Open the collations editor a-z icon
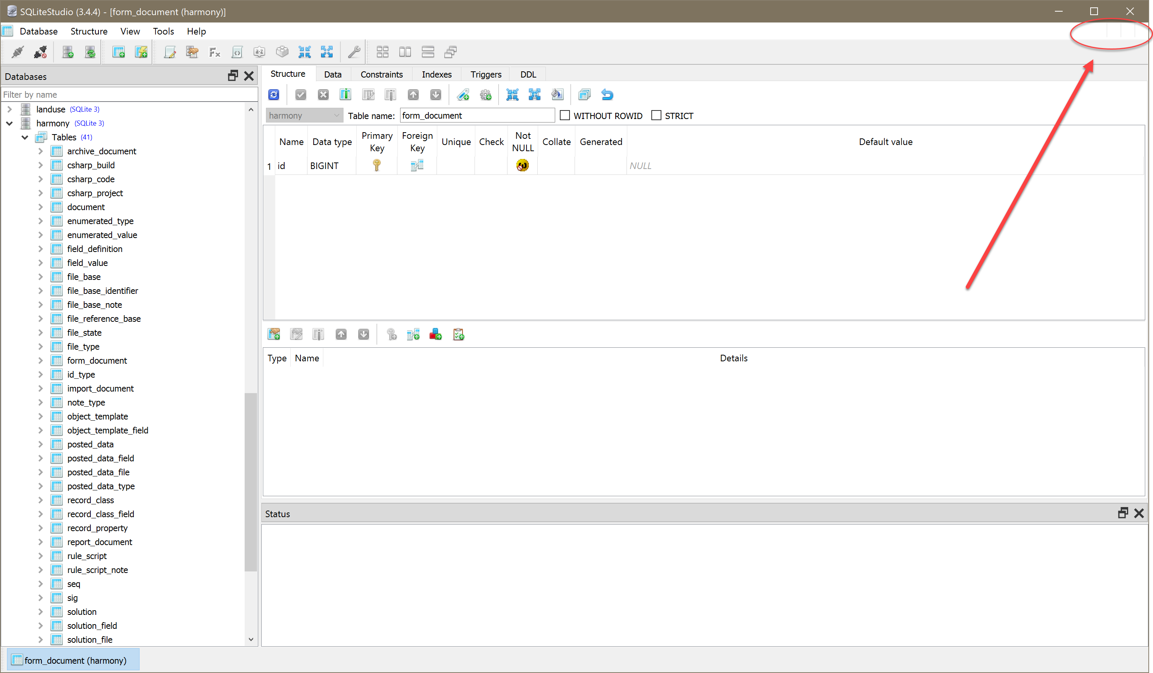The width and height of the screenshot is (1153, 673). pyautogui.click(x=259, y=52)
